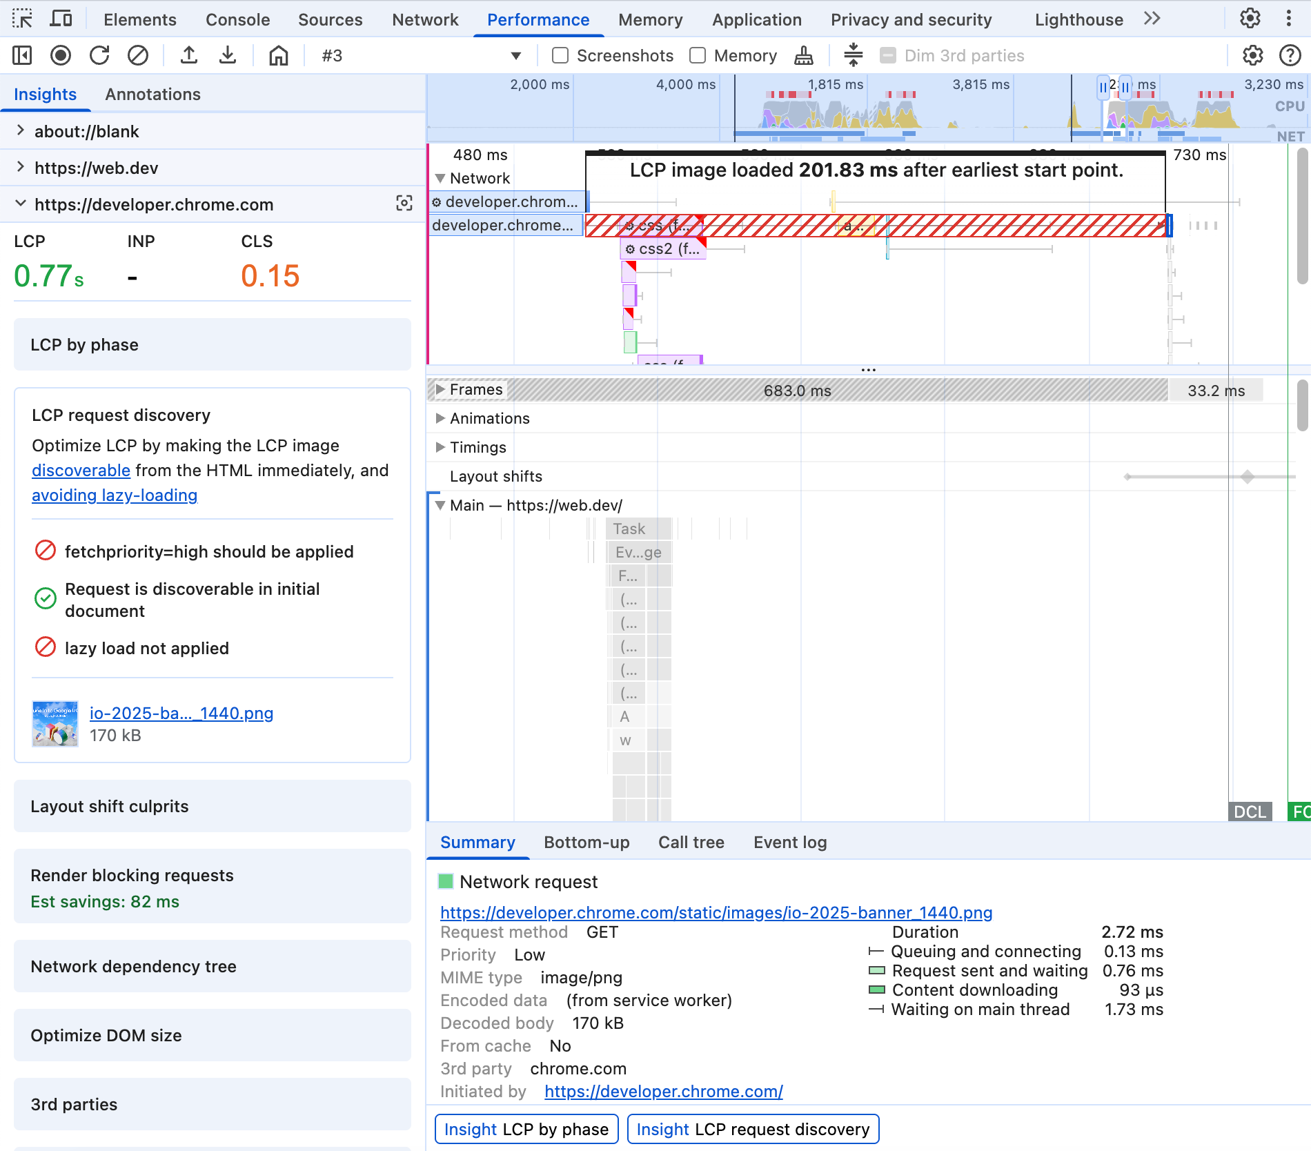Start a new performance recording
The image size is (1311, 1151).
pyautogui.click(x=61, y=56)
